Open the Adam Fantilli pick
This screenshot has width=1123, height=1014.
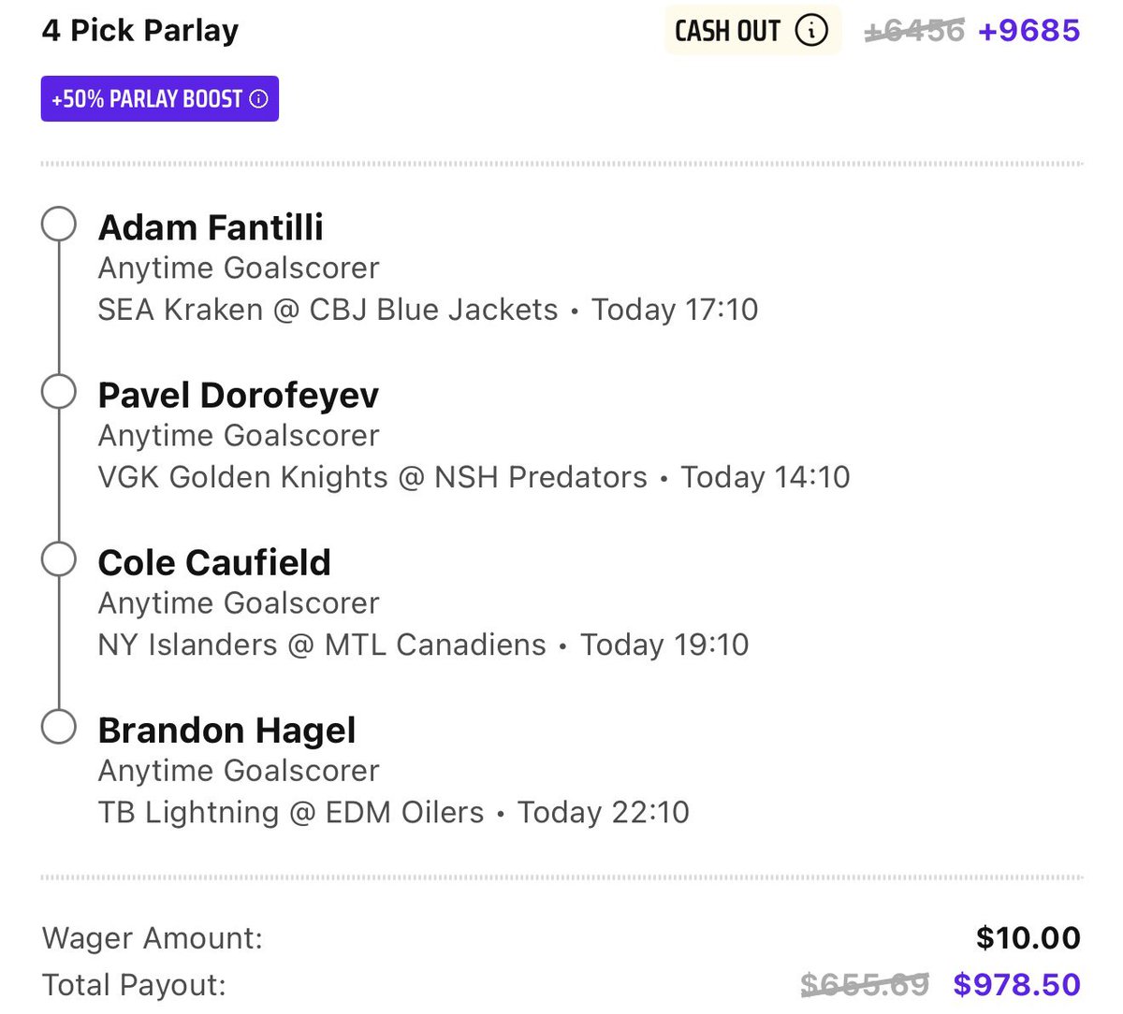(x=211, y=227)
